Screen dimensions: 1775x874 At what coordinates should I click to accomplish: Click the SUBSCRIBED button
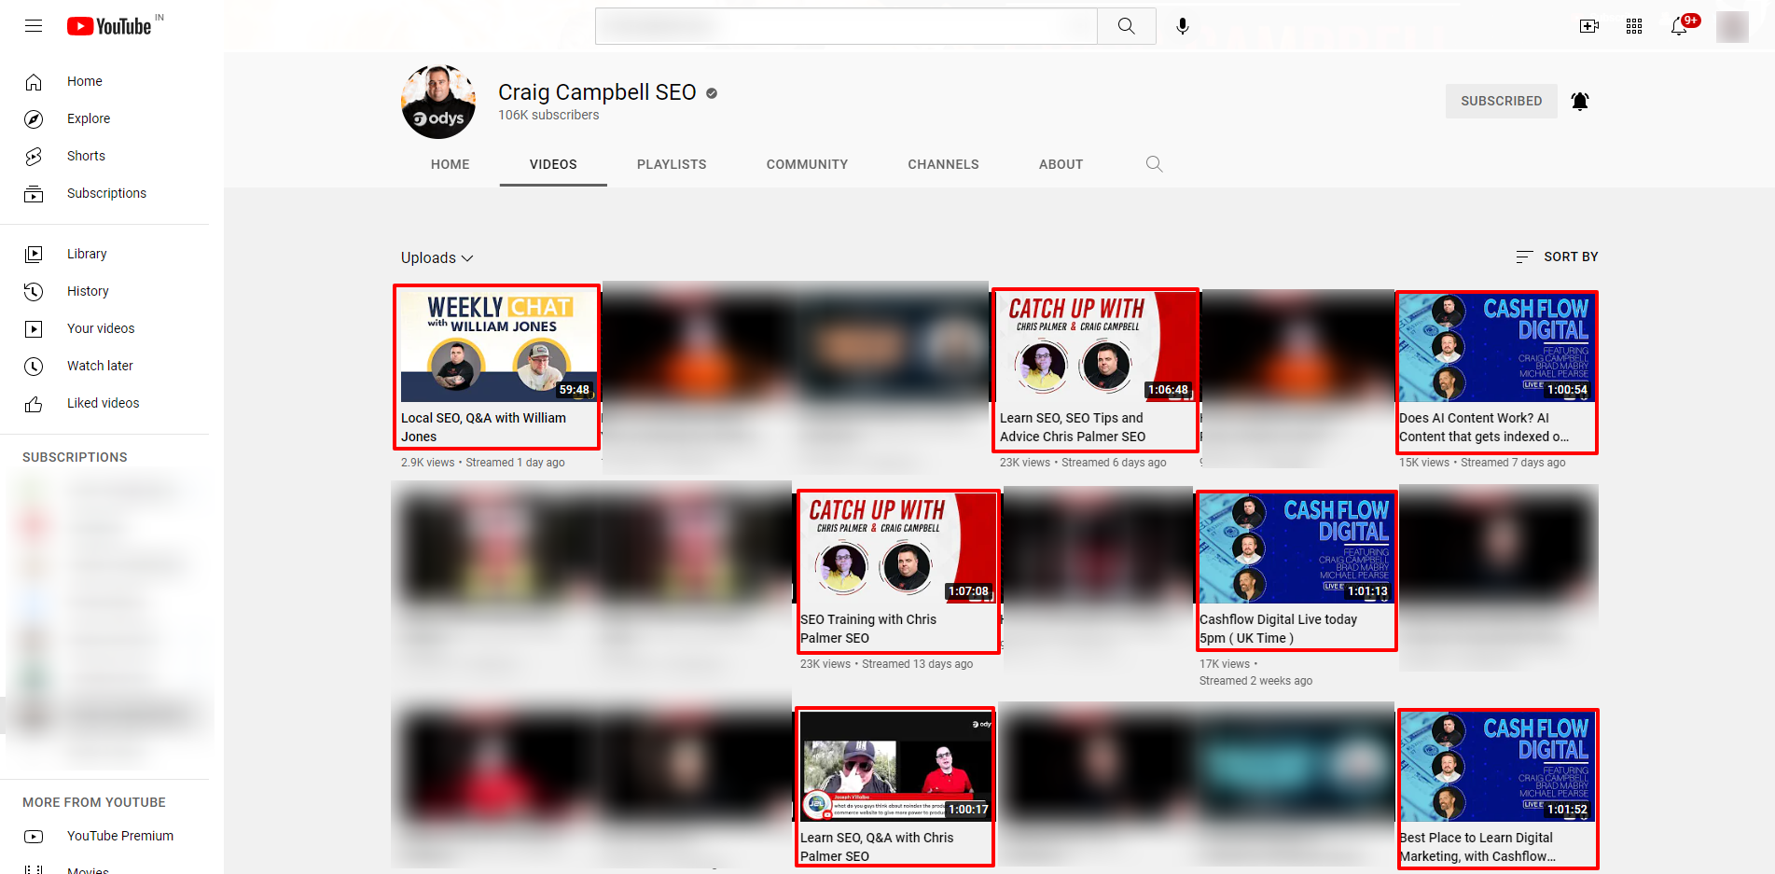(x=1502, y=101)
